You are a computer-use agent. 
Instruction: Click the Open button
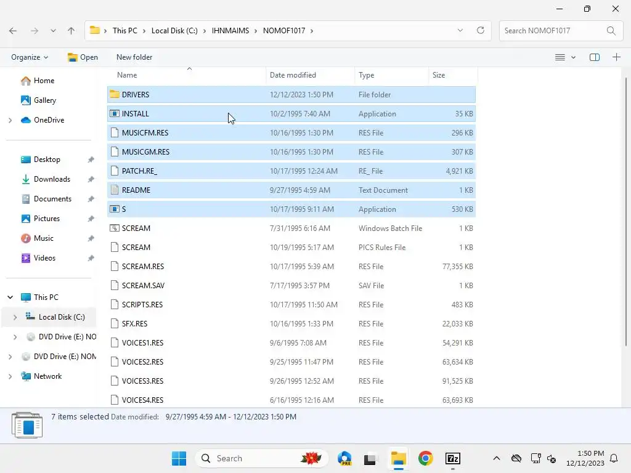(83, 57)
